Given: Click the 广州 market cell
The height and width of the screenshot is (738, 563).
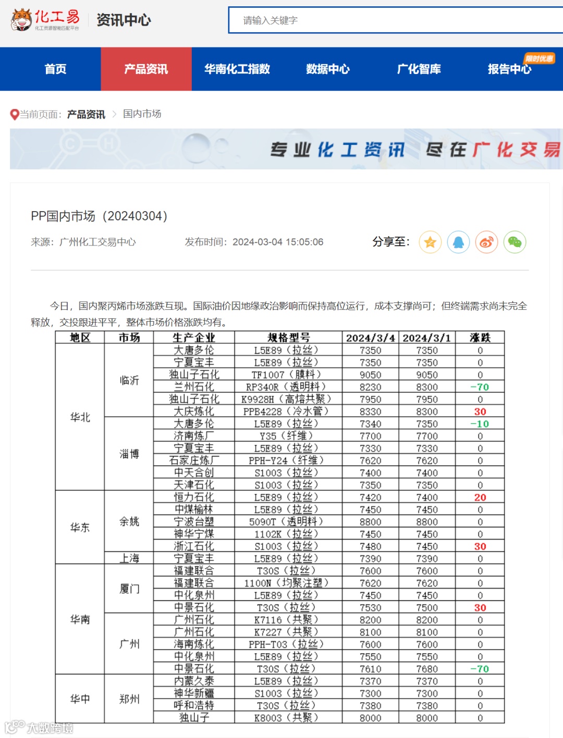Looking at the screenshot, I should pos(129,644).
